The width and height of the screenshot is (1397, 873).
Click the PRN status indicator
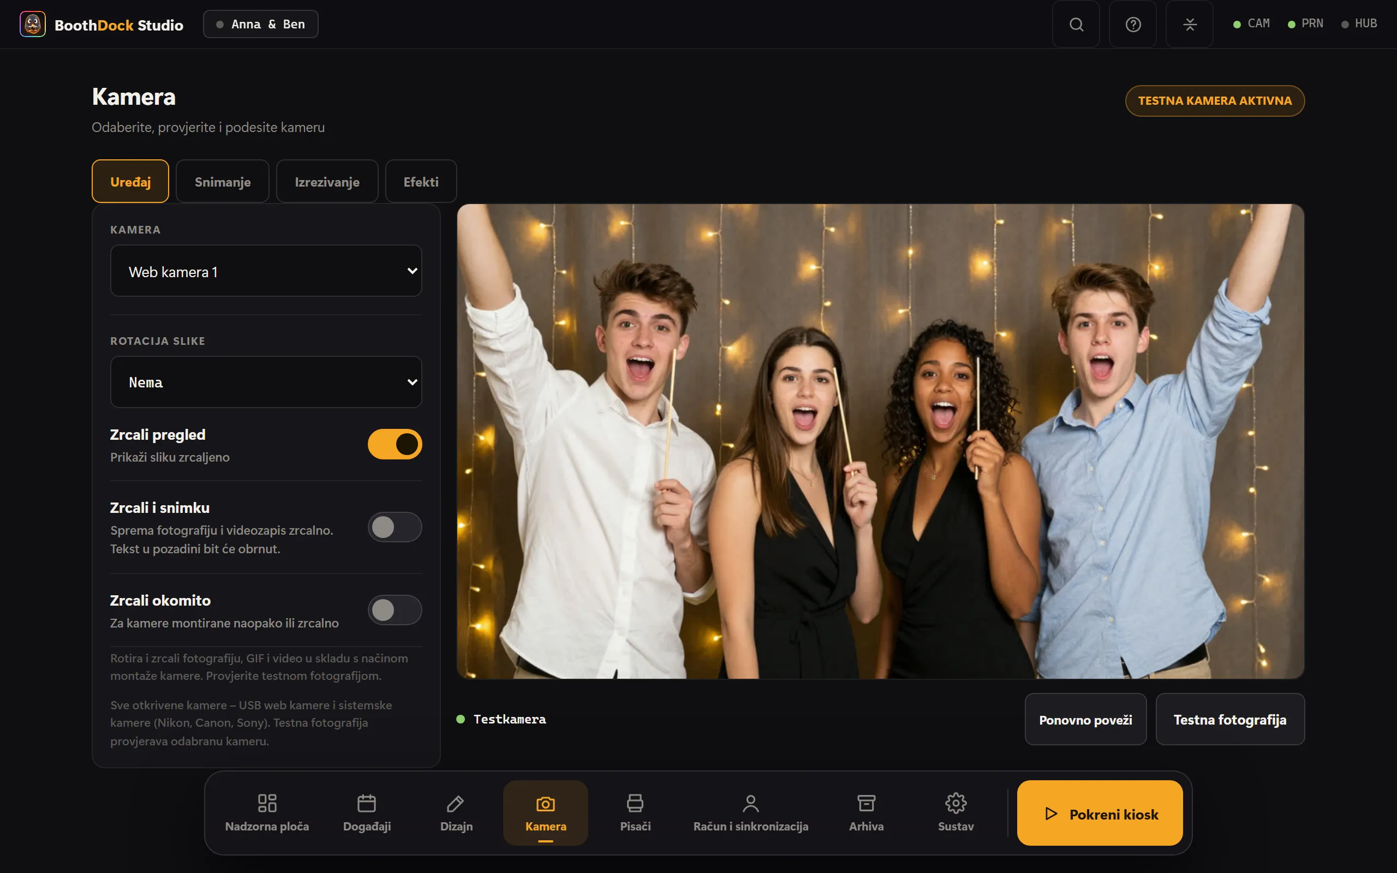pyautogui.click(x=1305, y=23)
